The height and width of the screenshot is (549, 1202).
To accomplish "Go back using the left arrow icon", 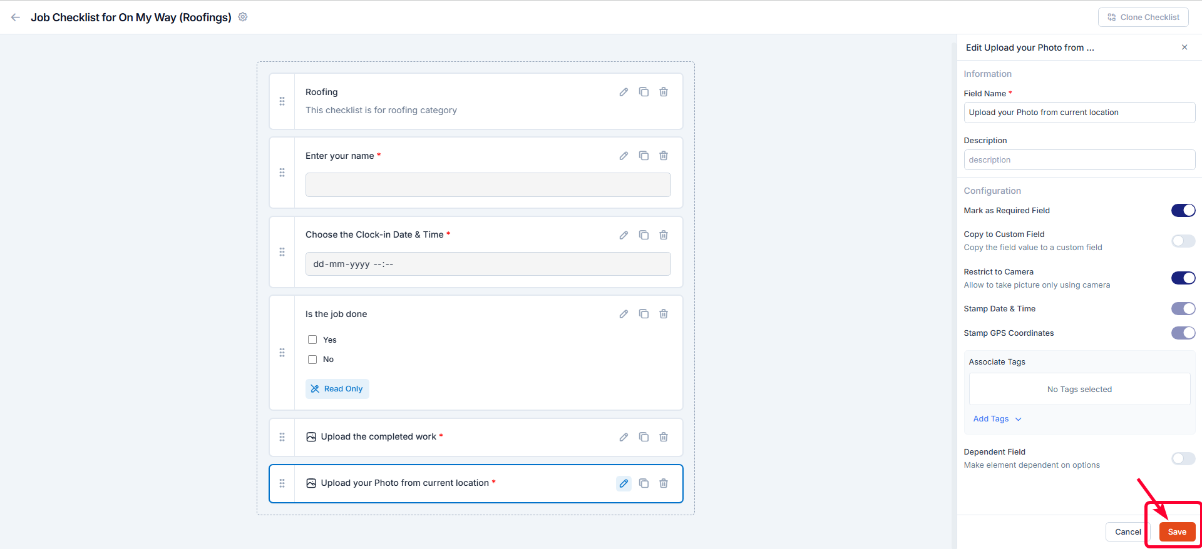I will pyautogui.click(x=16, y=18).
